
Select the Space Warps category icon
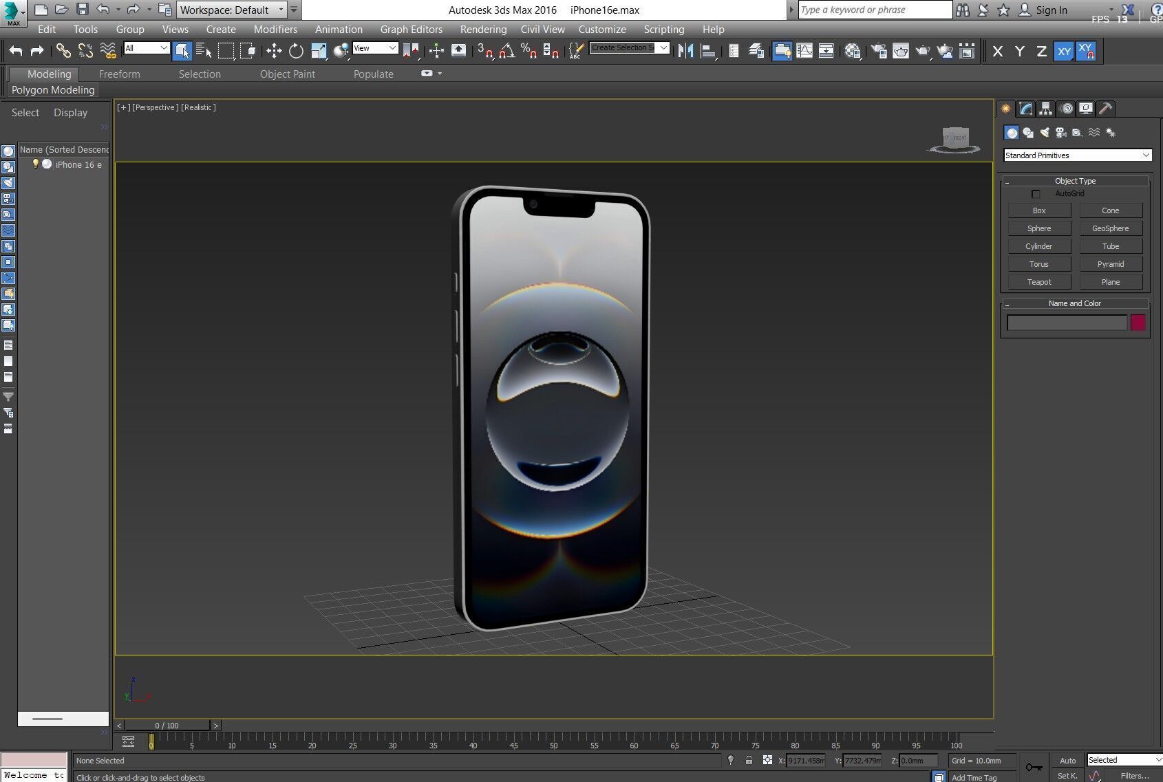[x=1093, y=133]
